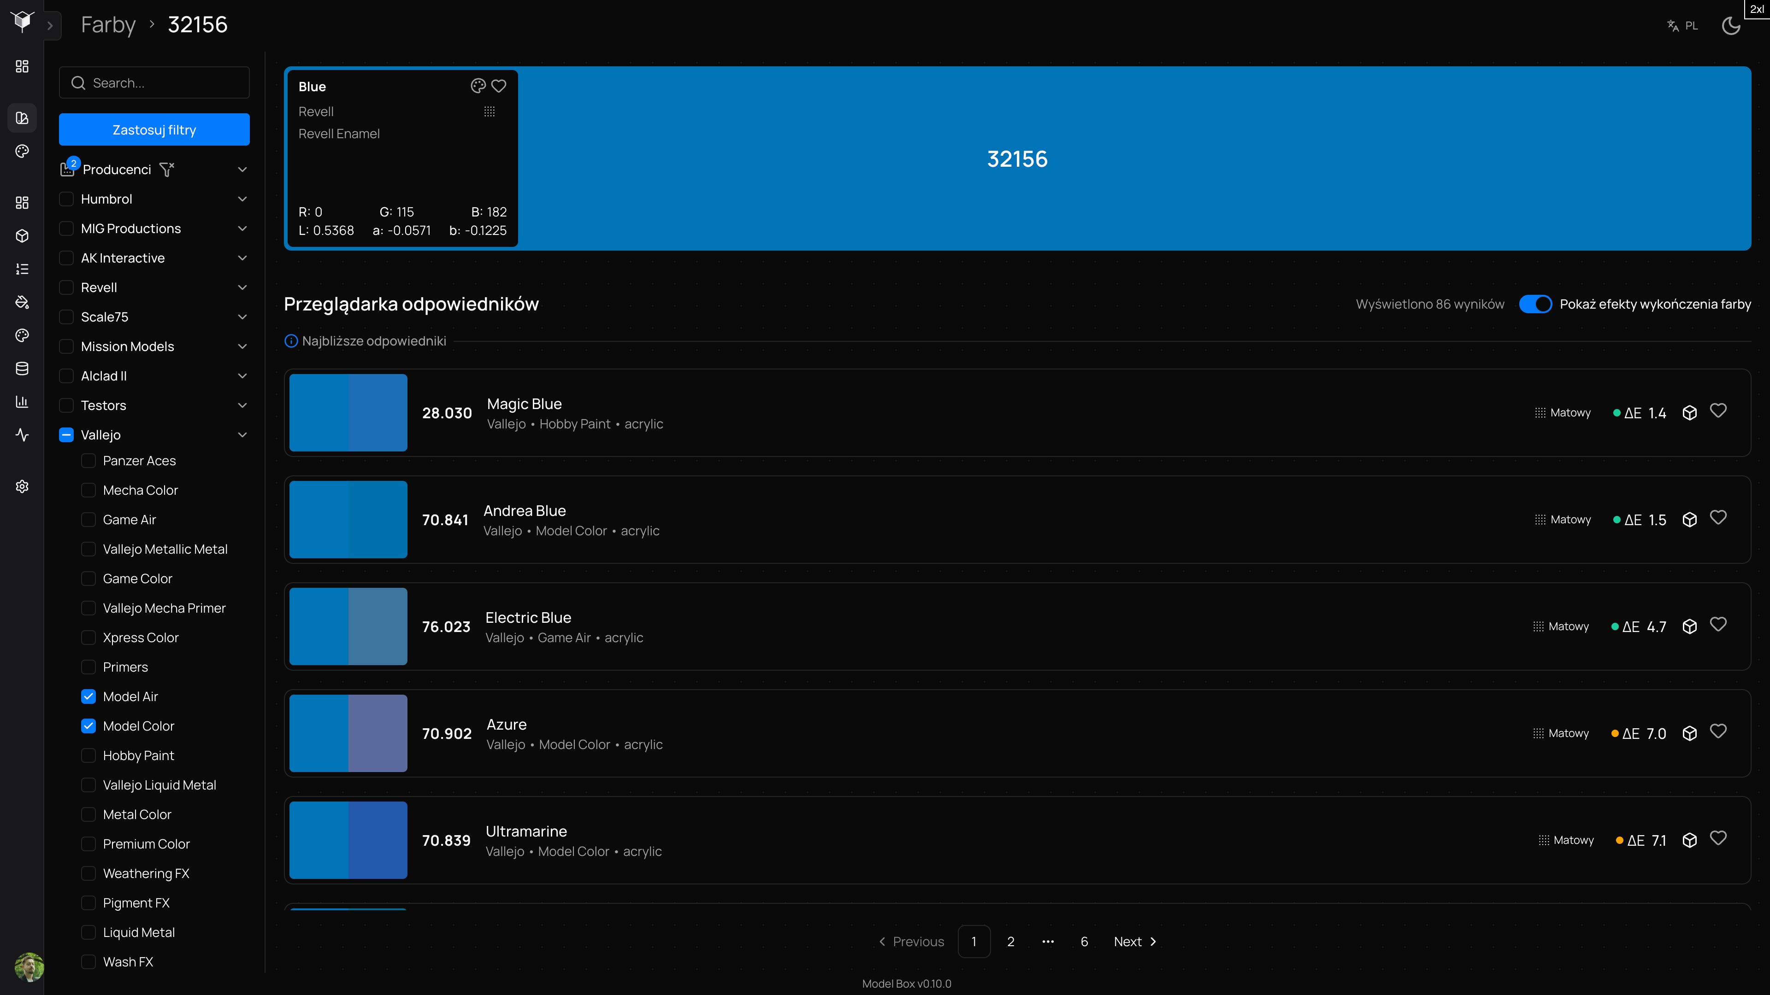Uncheck the Model Air checkbox
Viewport: 1770px width, 995px height.
point(88,696)
